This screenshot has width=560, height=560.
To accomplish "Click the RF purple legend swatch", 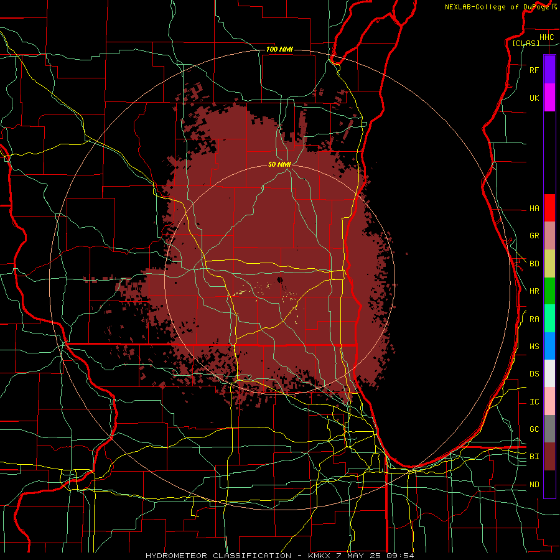I will (x=549, y=70).
